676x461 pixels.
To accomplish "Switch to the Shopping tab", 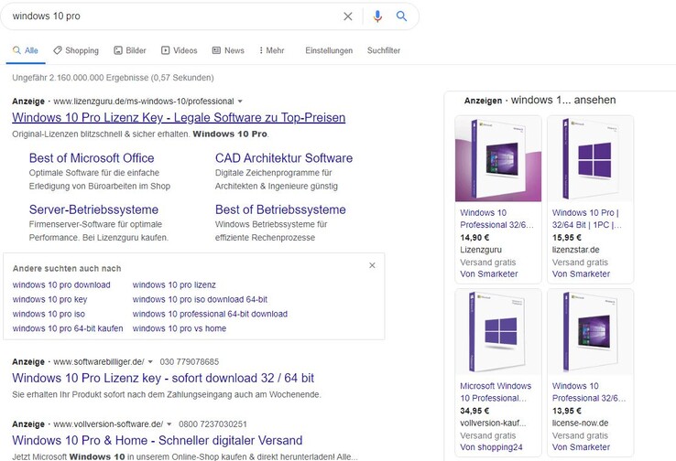I will coord(76,50).
